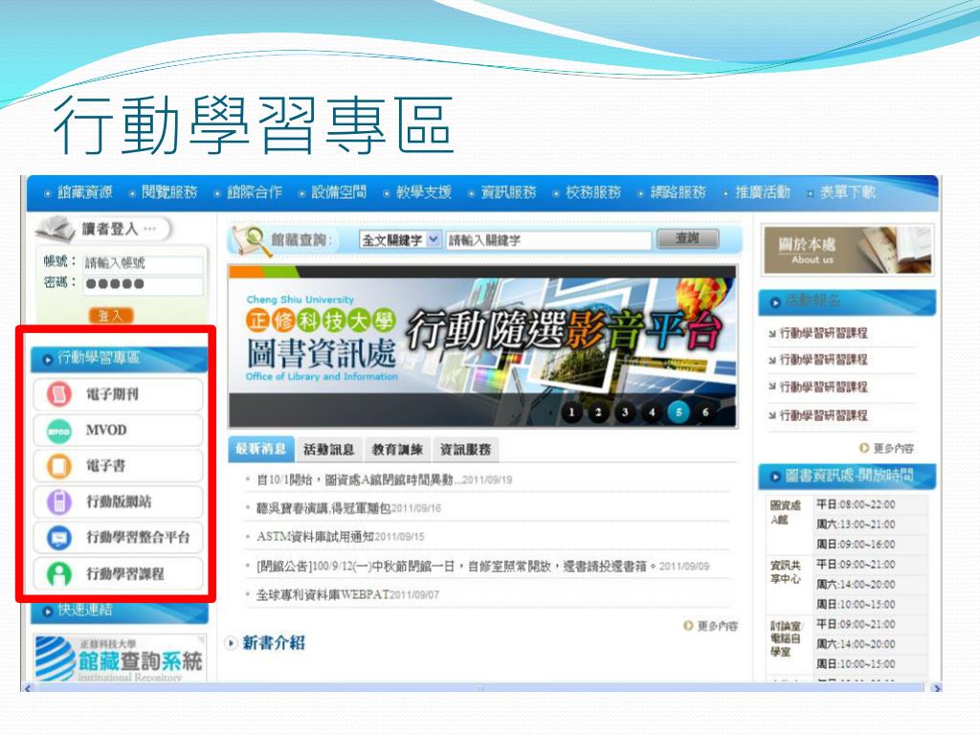This screenshot has height=735, width=980.
Task: Click the 行動學習專區 section header
Action: pos(119,359)
